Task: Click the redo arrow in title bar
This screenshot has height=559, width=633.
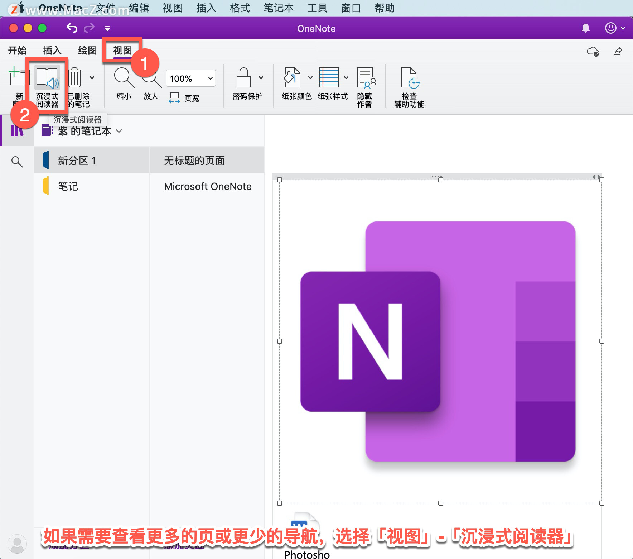Action: (89, 28)
